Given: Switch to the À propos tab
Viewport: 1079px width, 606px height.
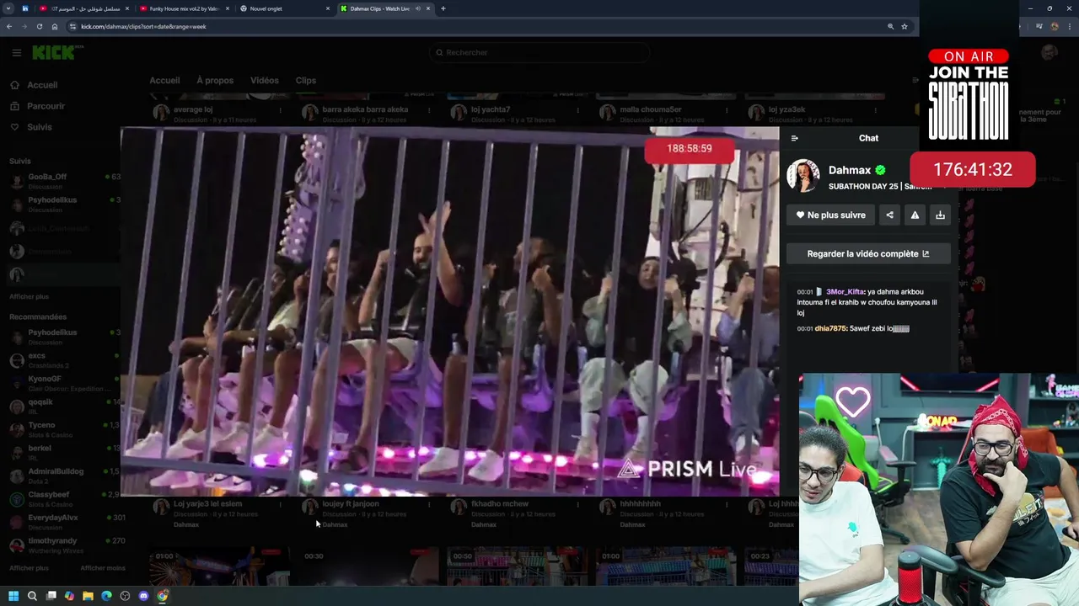Looking at the screenshot, I should 215,81.
